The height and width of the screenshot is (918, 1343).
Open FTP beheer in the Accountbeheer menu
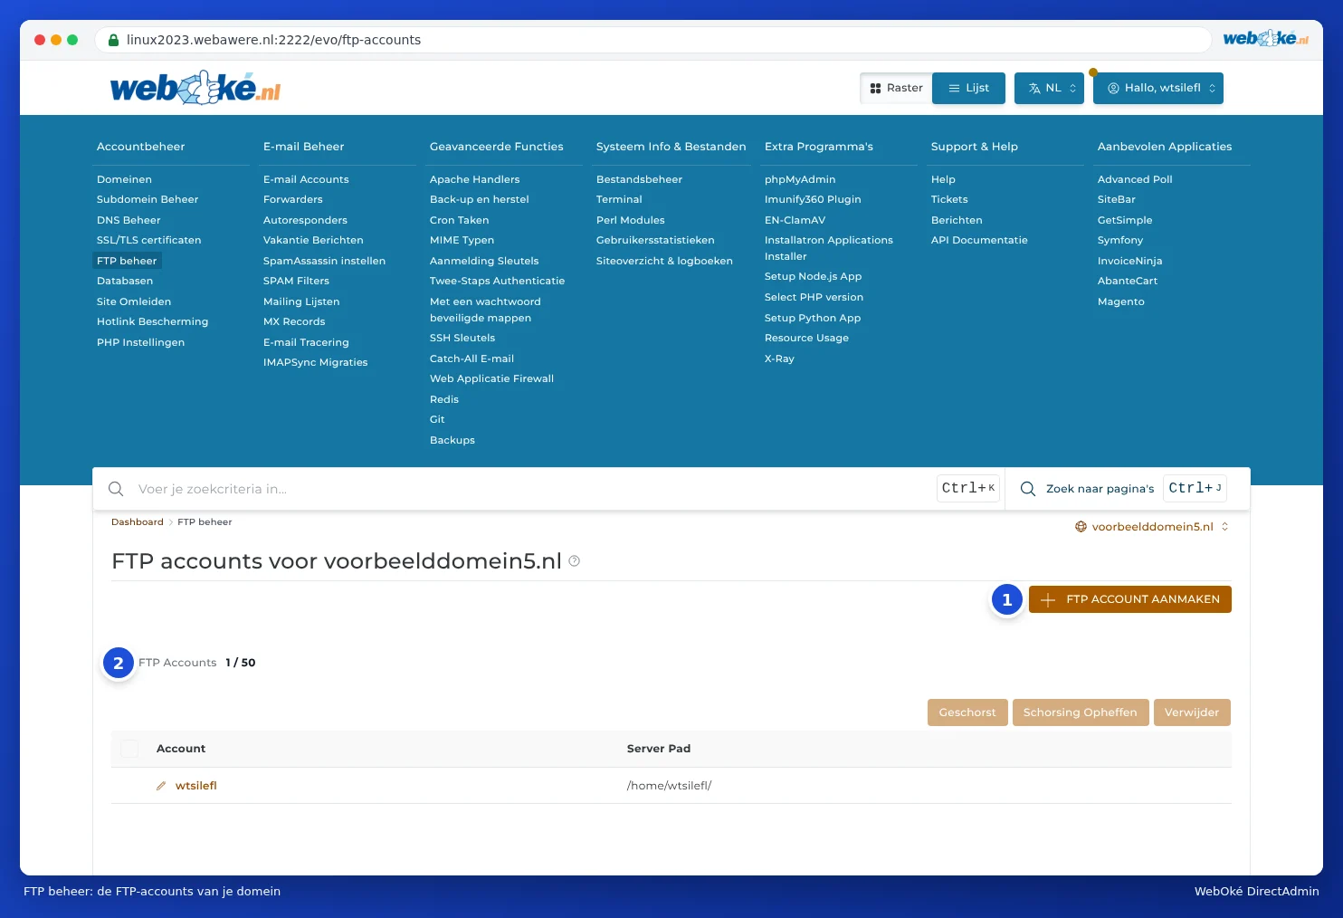pyautogui.click(x=127, y=261)
